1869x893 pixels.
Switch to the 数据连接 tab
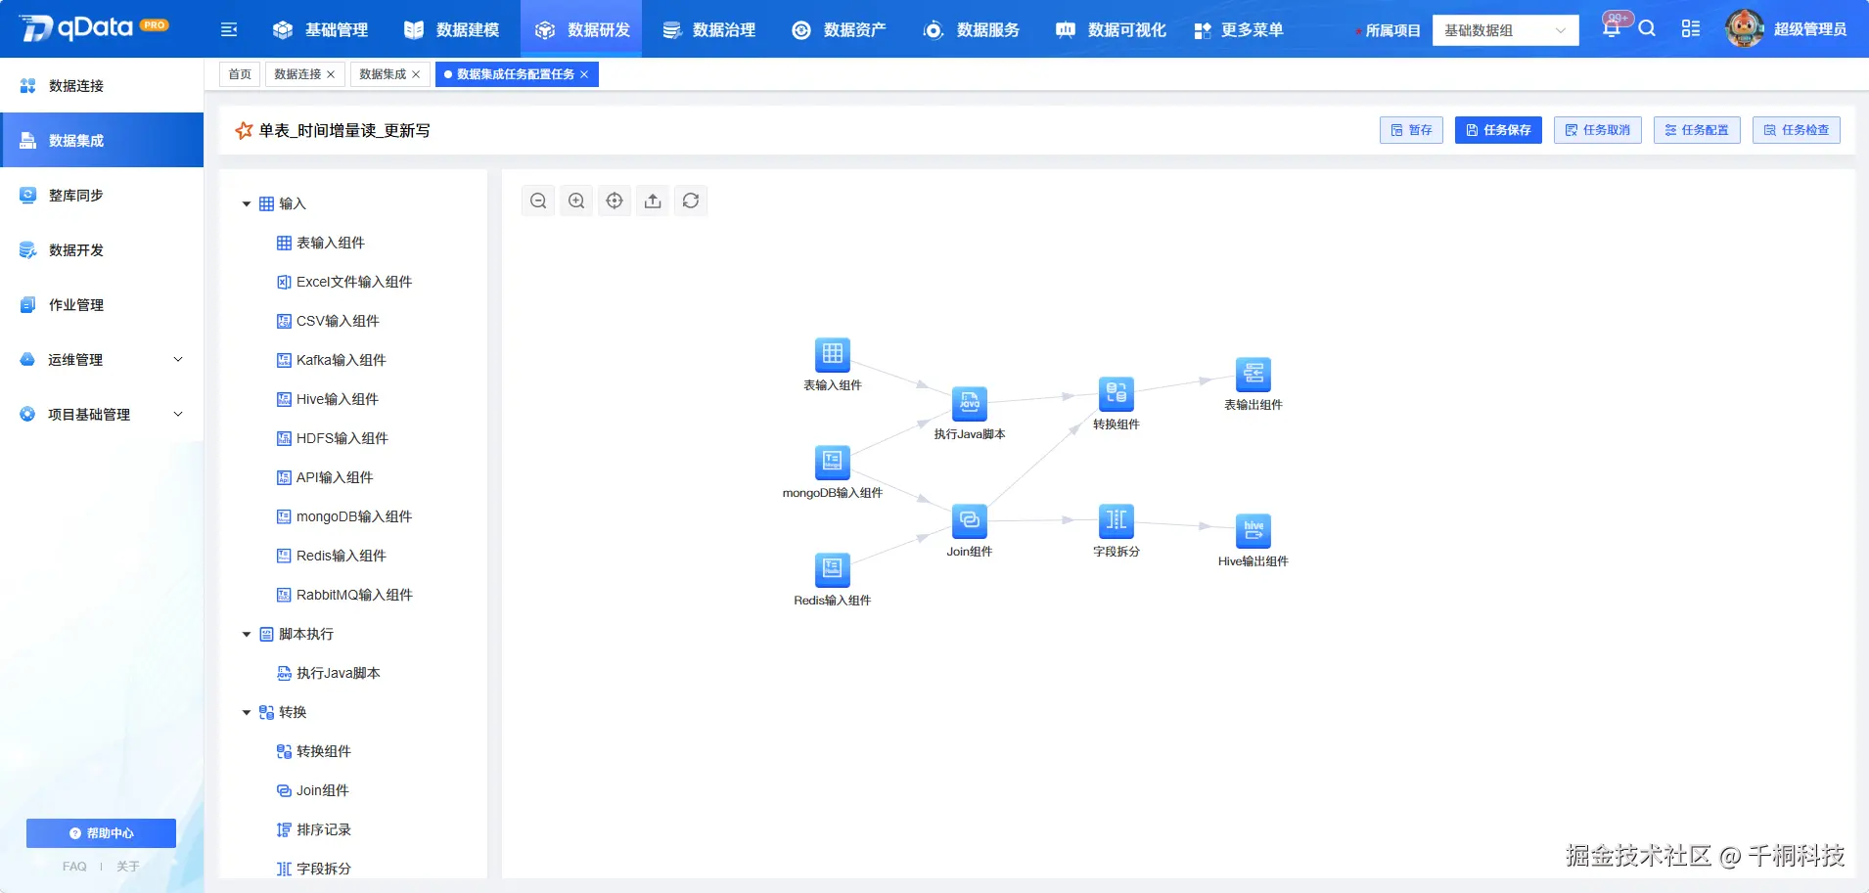click(x=297, y=74)
